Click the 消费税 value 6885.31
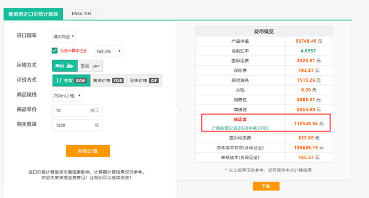The image size is (369, 198). pyautogui.click(x=306, y=100)
